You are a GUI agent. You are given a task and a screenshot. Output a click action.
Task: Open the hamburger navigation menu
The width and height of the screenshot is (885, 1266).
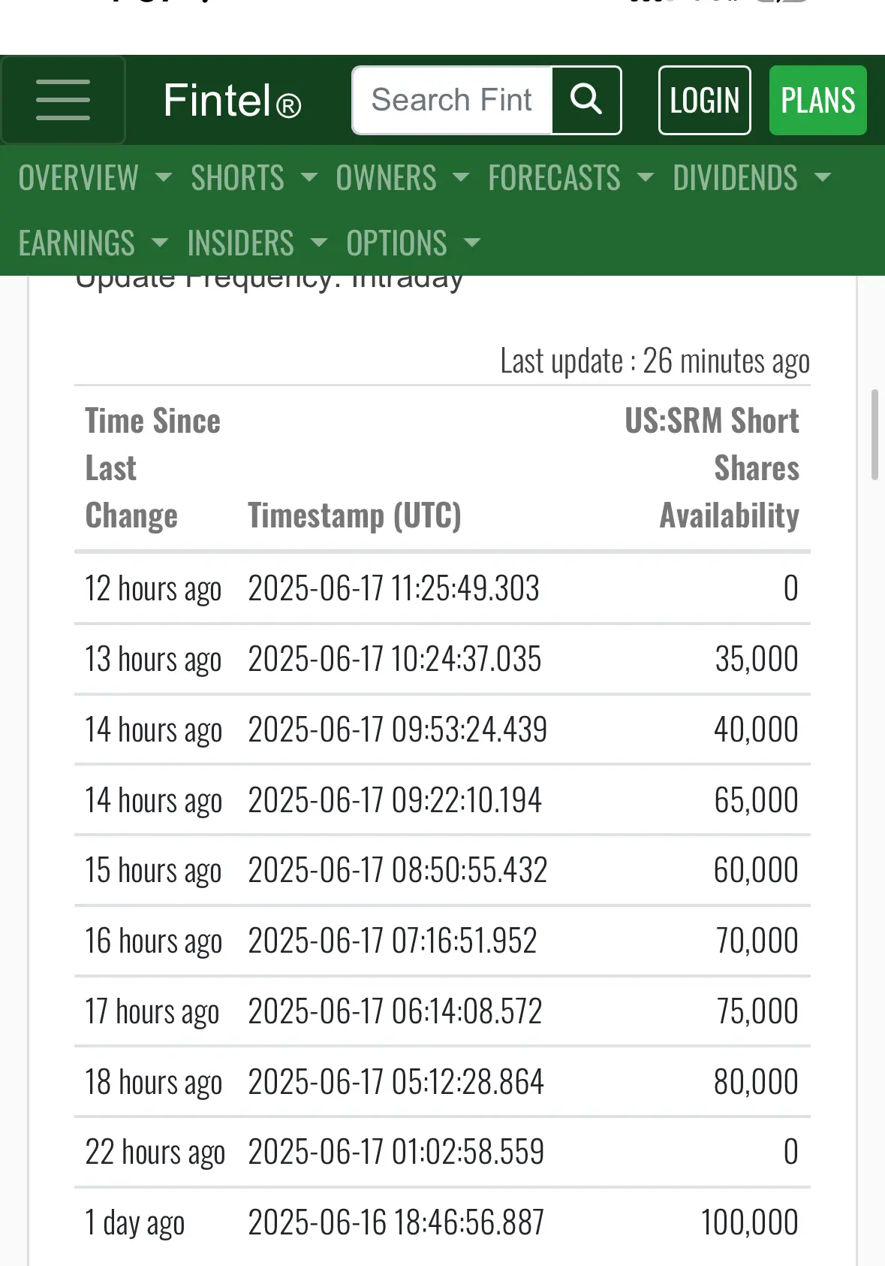tap(63, 101)
